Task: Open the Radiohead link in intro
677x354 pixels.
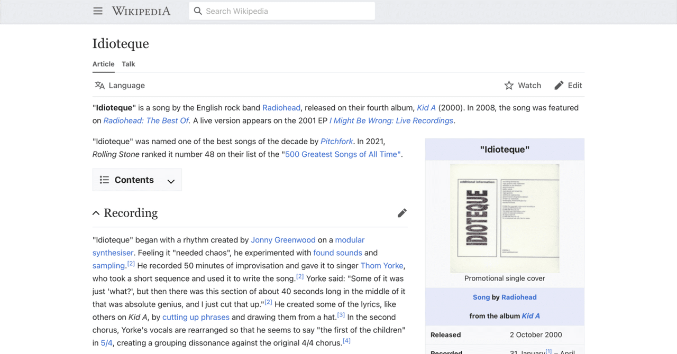Action: [x=281, y=108]
